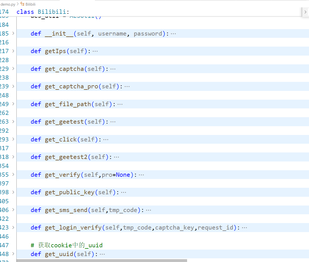Expand the folded get_sms_send method
Screen dimensions: 309x262
[x=13, y=210]
